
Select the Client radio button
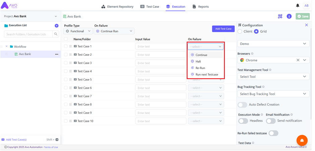(x=240, y=32)
